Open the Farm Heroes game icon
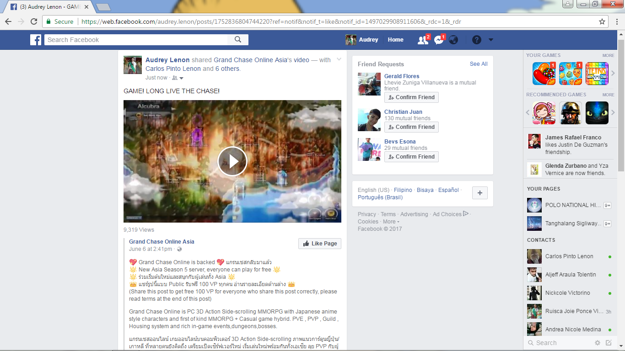Viewport: 625px width, 351px height. point(571,74)
